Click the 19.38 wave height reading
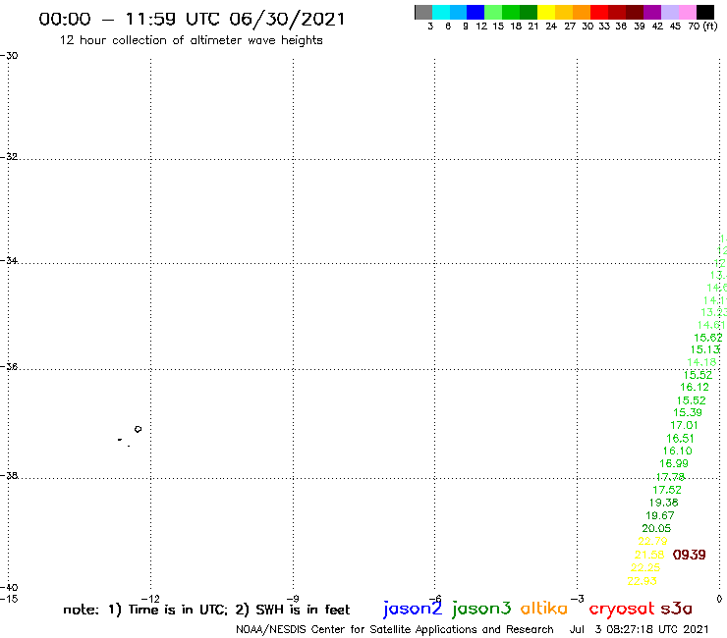 click(663, 503)
